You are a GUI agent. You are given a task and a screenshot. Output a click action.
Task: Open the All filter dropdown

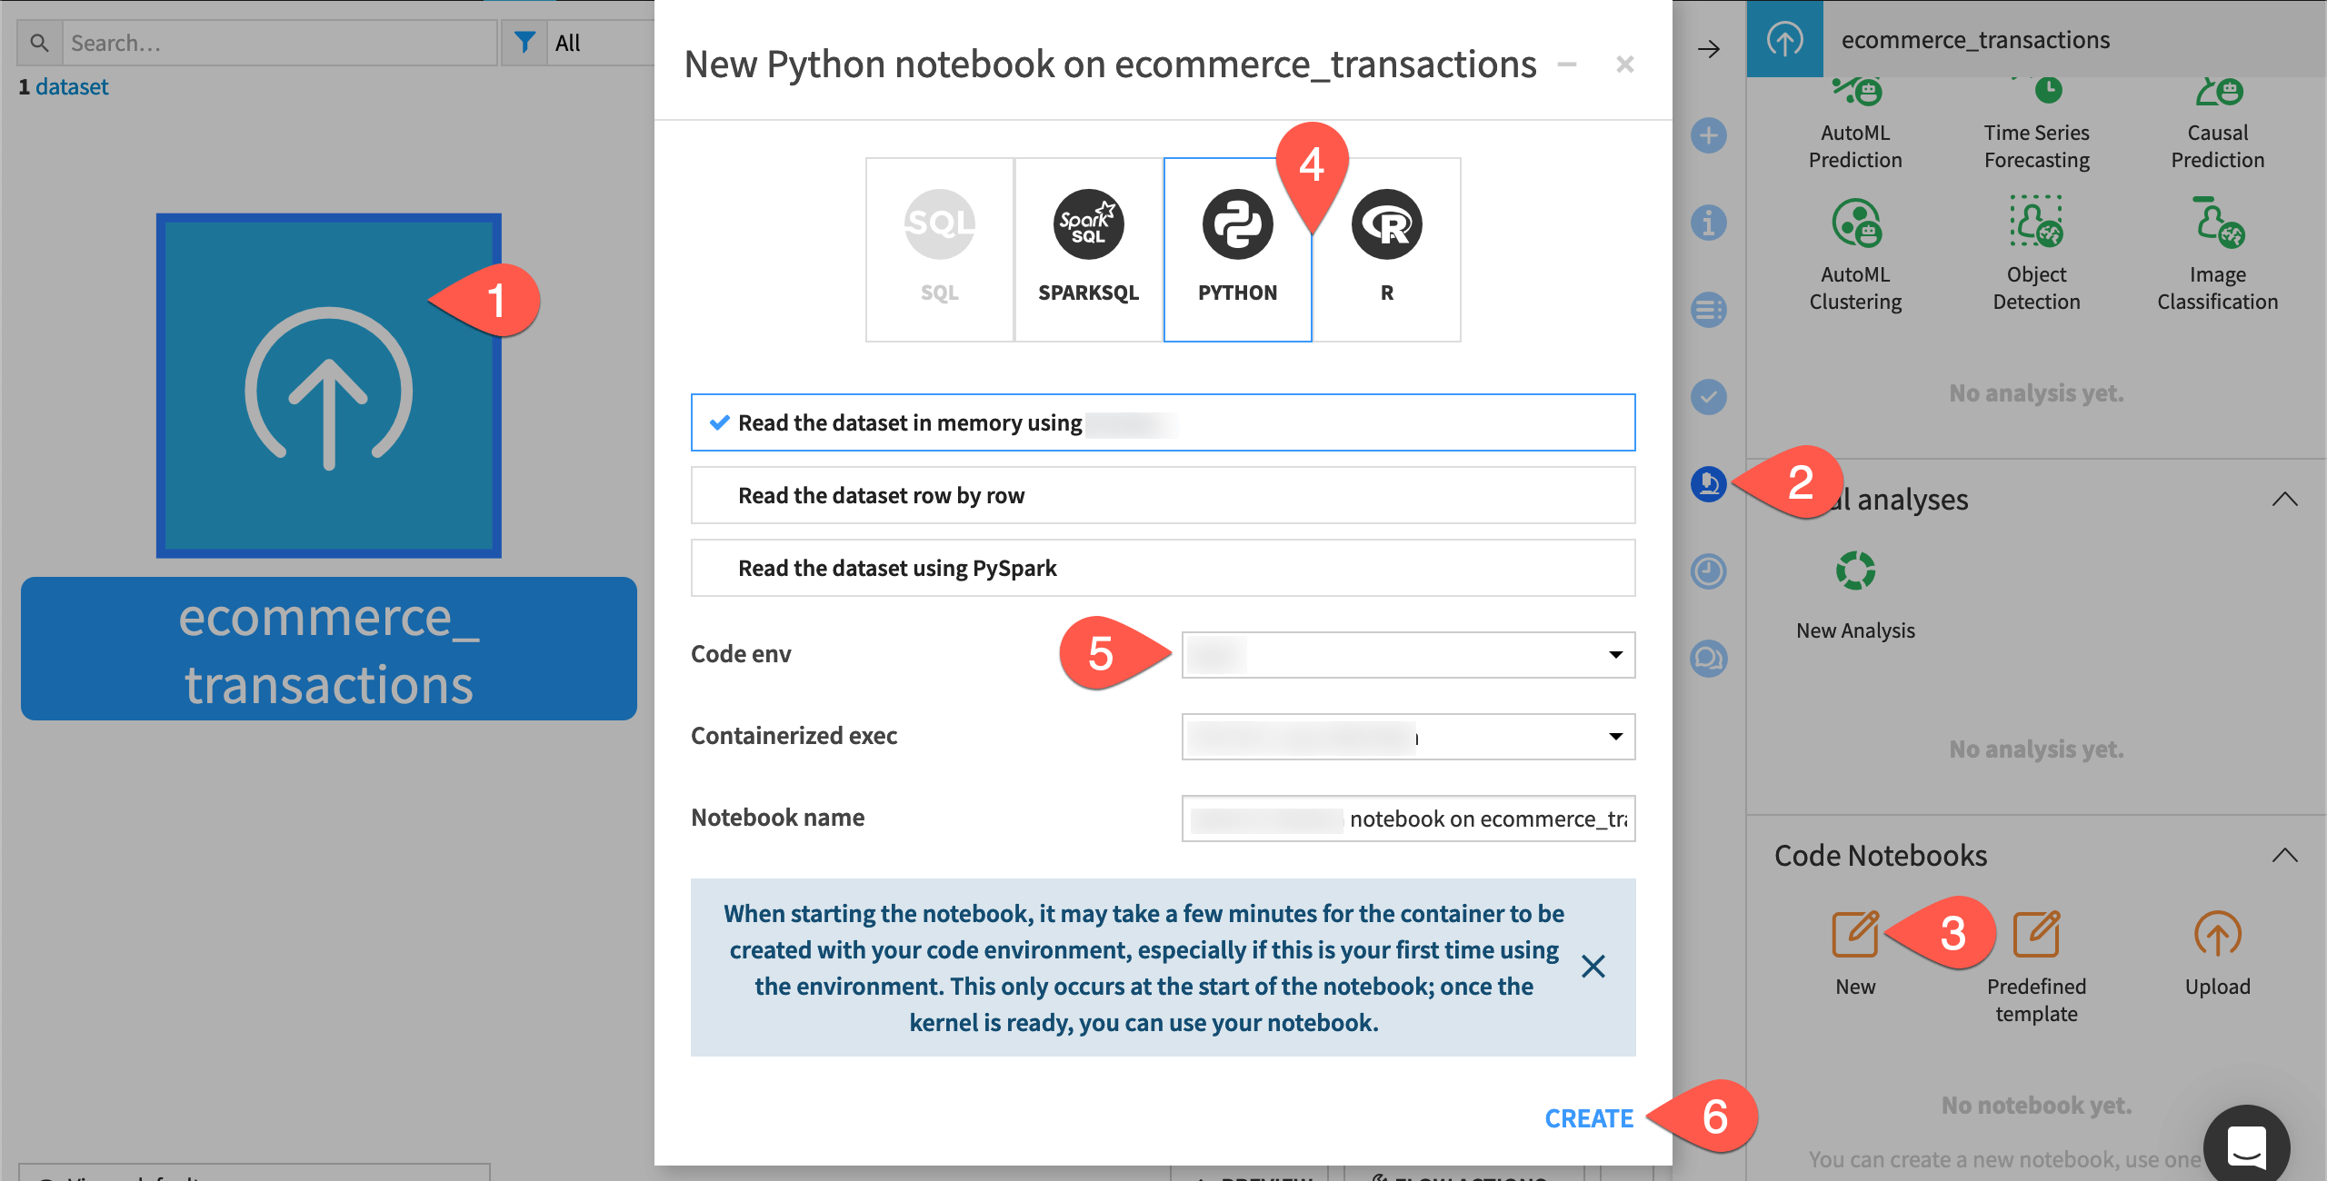pos(582,43)
